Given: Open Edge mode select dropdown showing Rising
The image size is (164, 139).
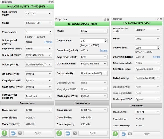Looking at the screenshot, I should point(39,49).
